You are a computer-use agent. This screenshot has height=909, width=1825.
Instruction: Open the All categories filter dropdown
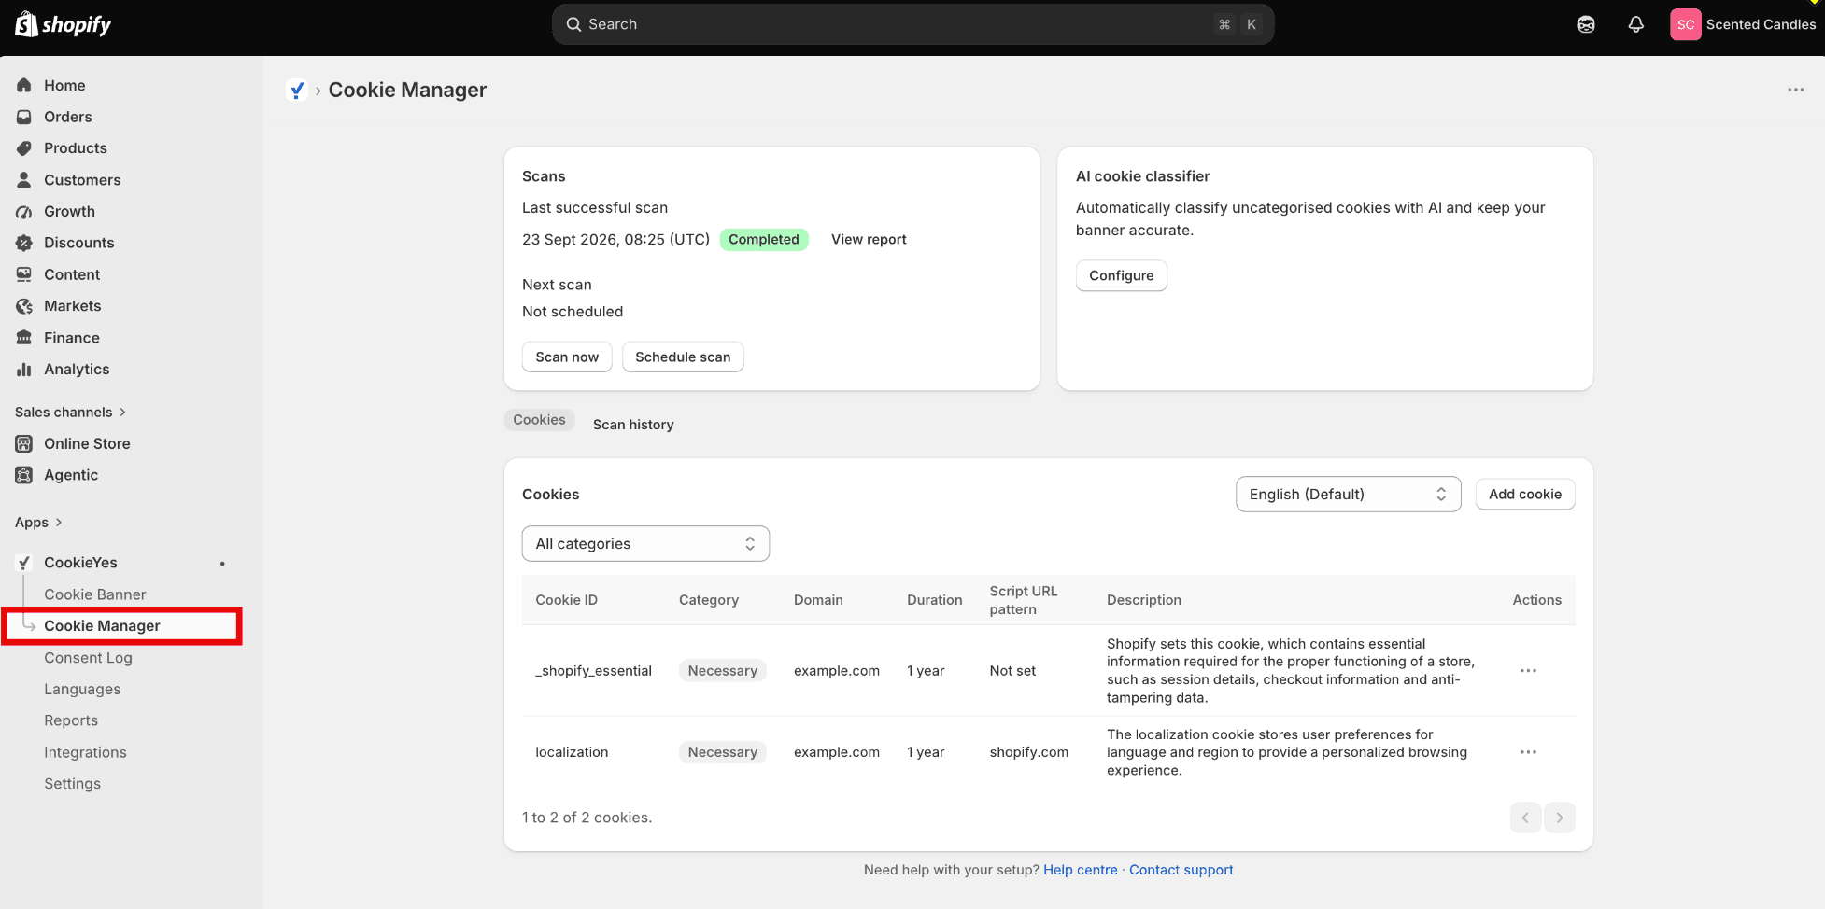(x=645, y=544)
